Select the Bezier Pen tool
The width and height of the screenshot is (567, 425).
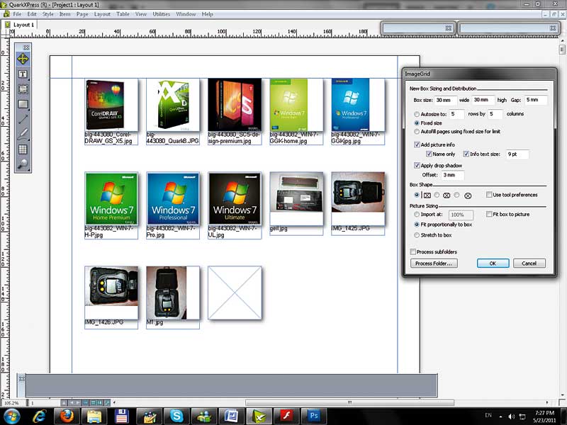click(x=23, y=134)
